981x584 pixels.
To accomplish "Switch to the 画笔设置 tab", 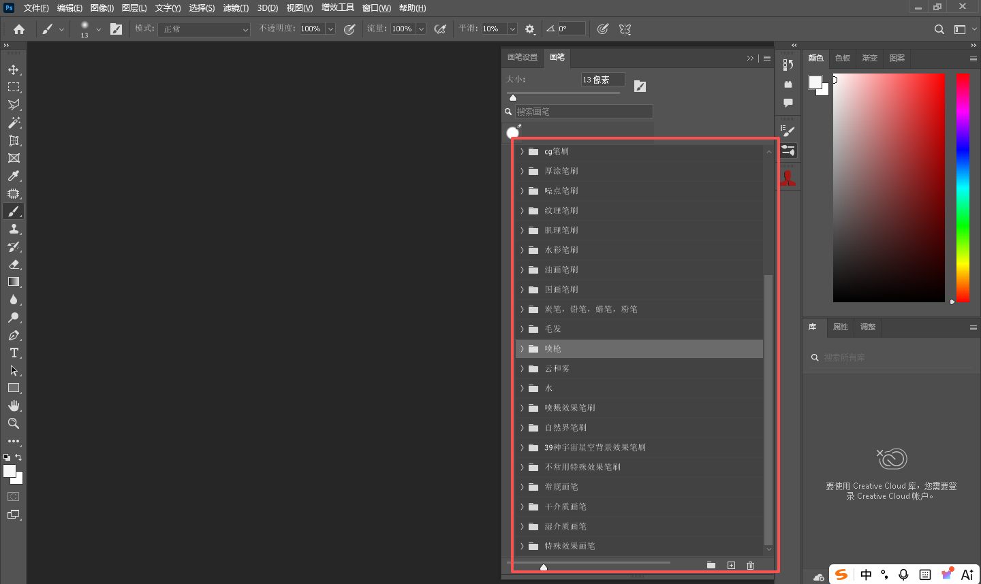I will (x=523, y=58).
